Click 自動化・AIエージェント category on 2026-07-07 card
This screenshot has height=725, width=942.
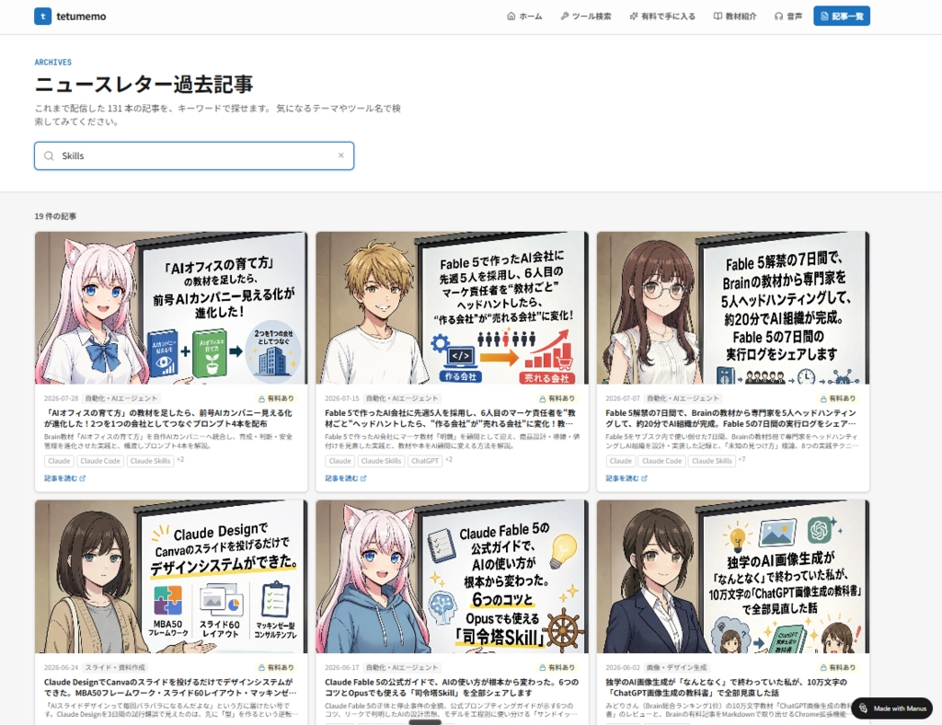[683, 398]
